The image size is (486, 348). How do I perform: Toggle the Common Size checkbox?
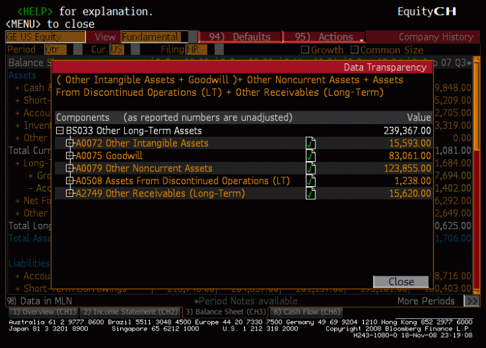[354, 49]
